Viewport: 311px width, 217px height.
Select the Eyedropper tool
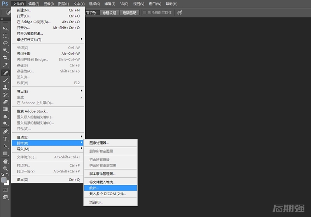5,65
